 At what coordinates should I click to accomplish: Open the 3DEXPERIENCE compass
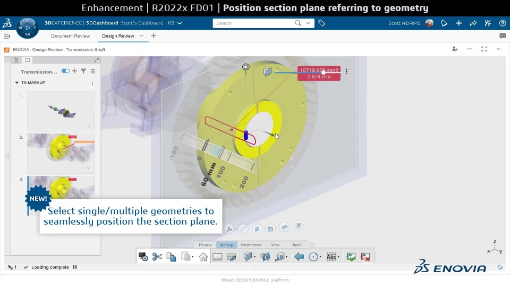[27, 28]
